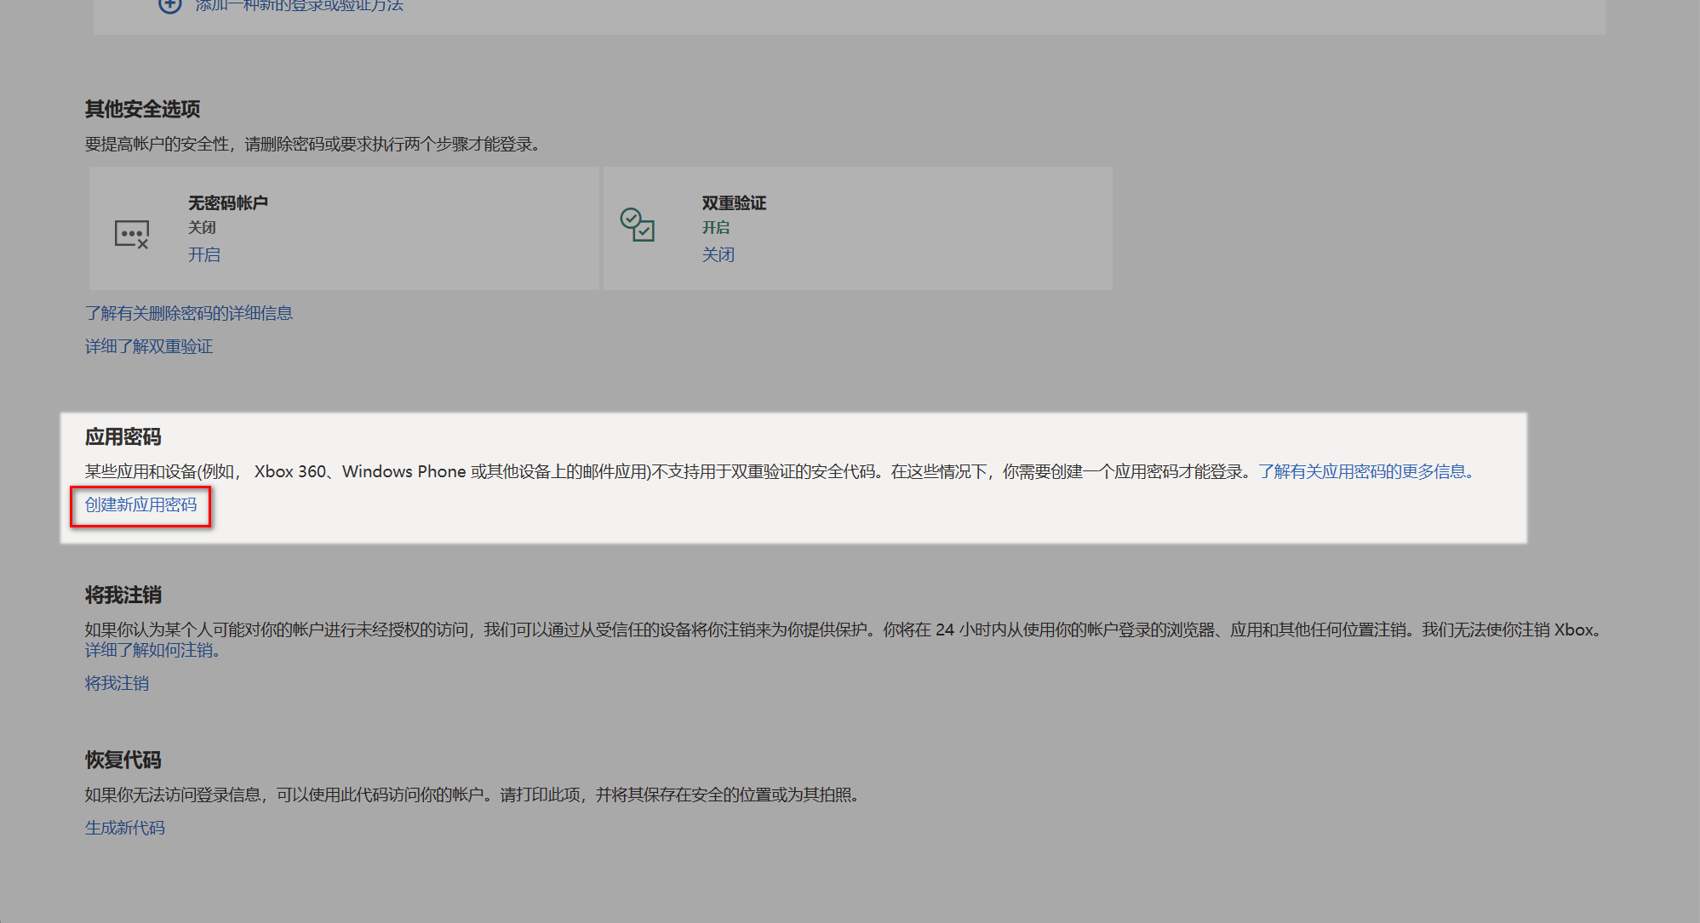Click the 将我注销 sign-out link

click(x=117, y=683)
